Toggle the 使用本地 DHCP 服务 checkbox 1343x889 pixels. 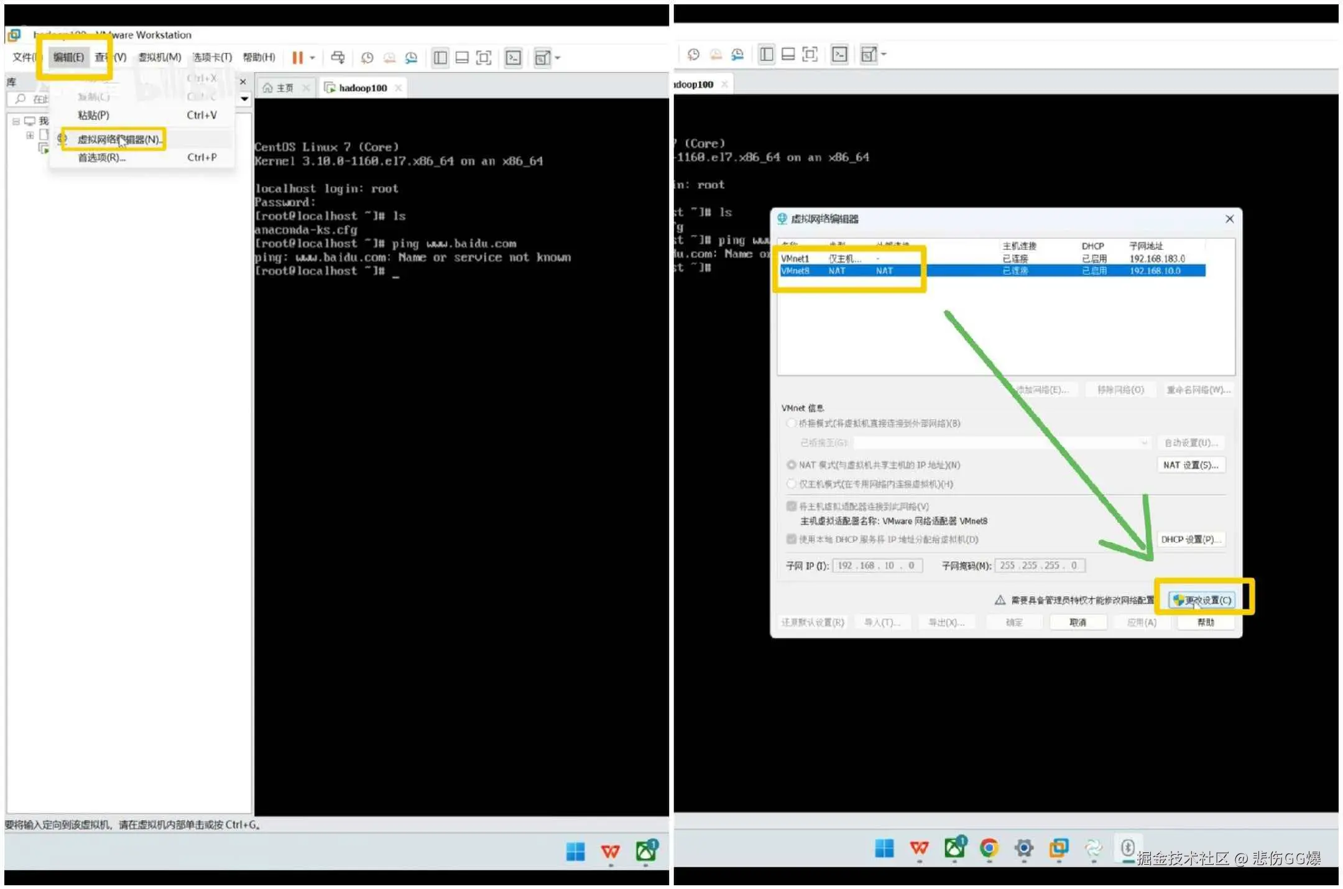pos(791,539)
